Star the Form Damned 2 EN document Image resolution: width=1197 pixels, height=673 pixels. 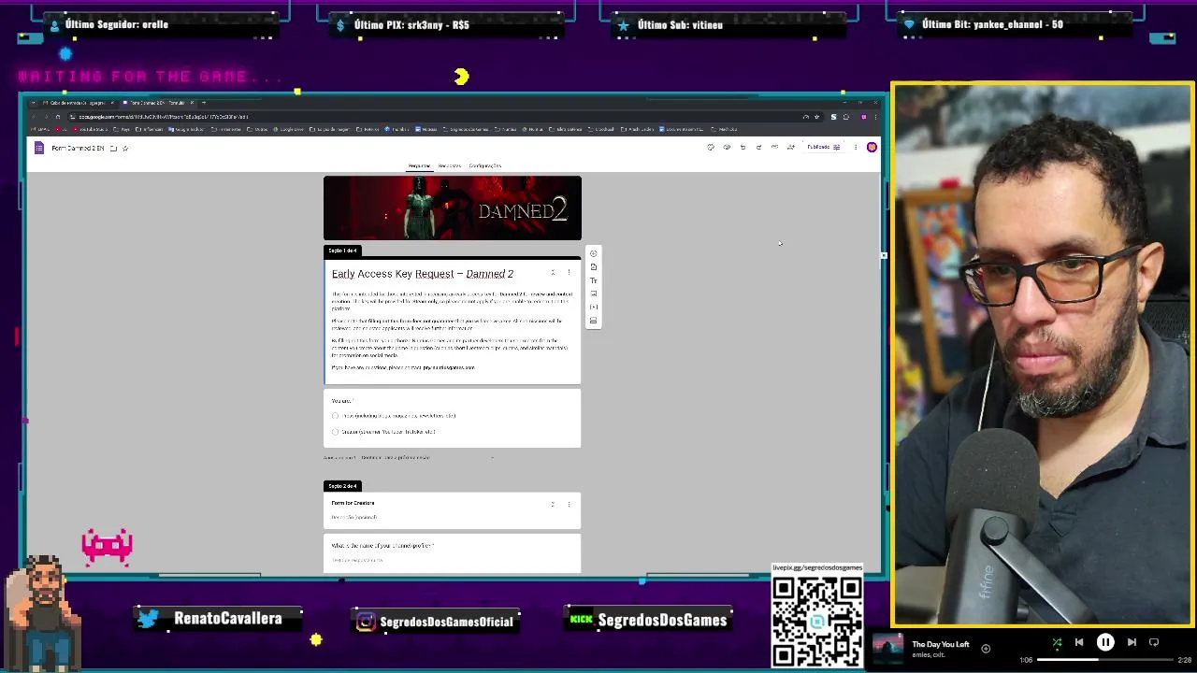point(125,148)
